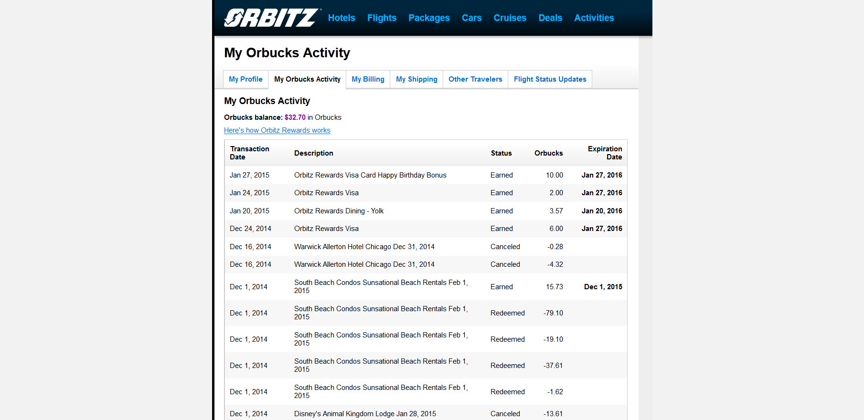Screen dimensions: 864x420
Task: Click the -19.10 redeemed amount
Action: click(x=553, y=339)
